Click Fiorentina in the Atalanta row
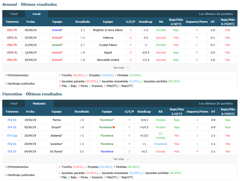This screenshot has height=181, width=240. (107, 136)
